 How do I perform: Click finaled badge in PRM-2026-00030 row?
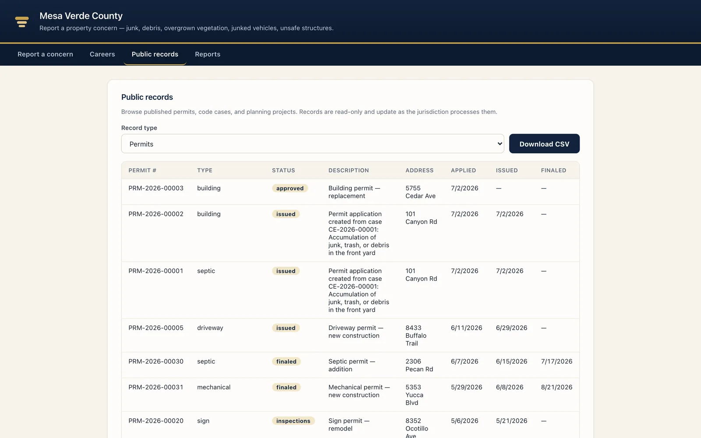(287, 362)
